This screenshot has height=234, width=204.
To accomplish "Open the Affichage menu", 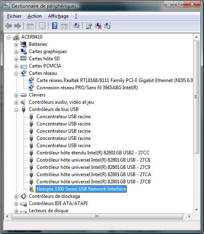I will pos(59,16).
